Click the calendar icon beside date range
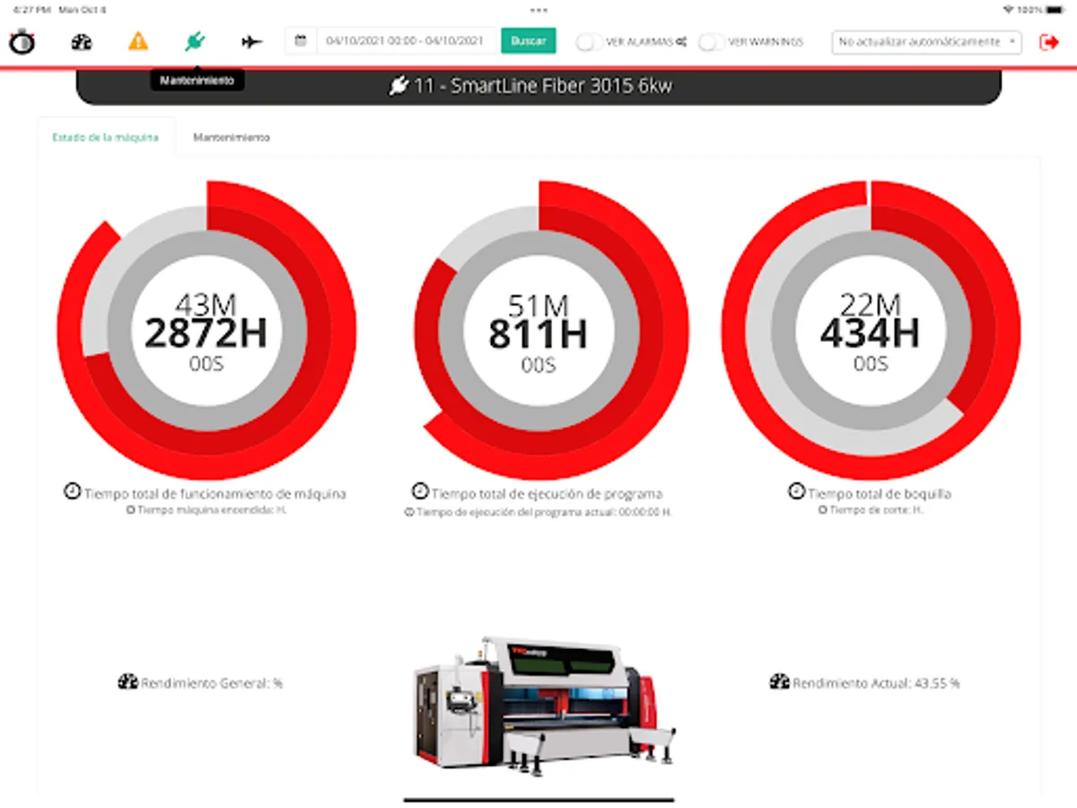The width and height of the screenshot is (1077, 808). tap(301, 41)
